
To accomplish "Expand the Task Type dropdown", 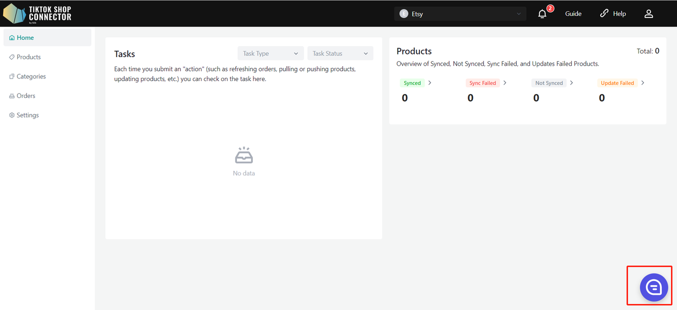I will (271, 53).
